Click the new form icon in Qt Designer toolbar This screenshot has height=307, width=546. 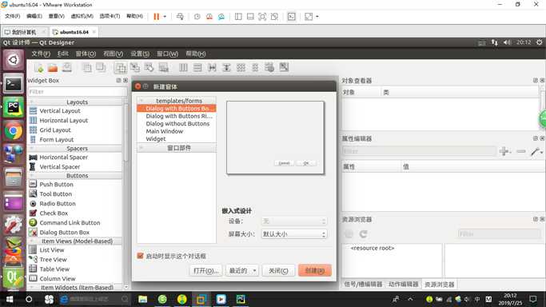pos(38,68)
